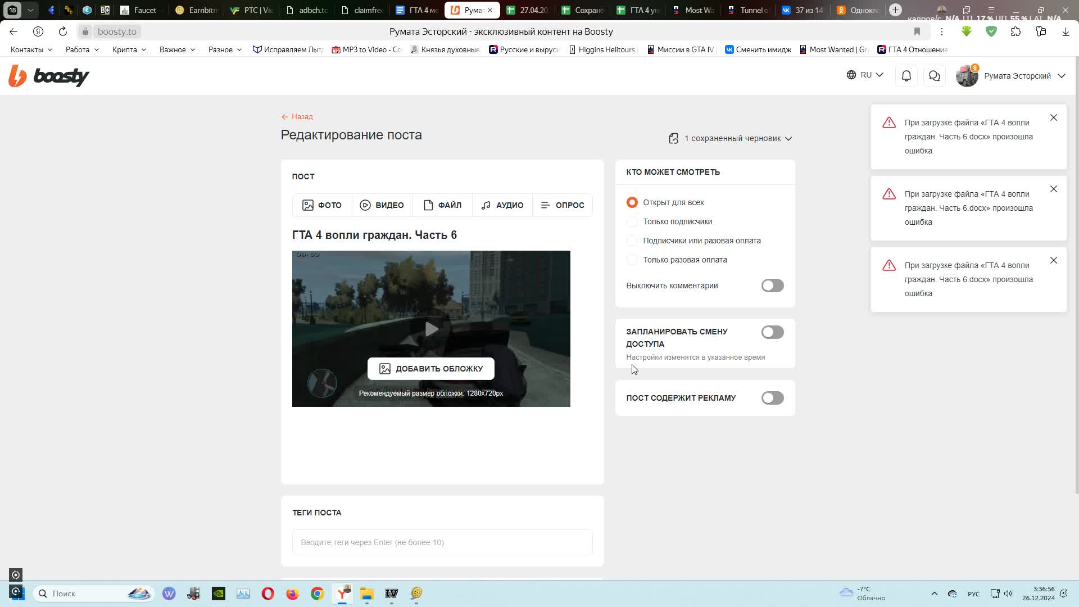Open new browser tab plus button
1079x607 pixels.
[895, 10]
